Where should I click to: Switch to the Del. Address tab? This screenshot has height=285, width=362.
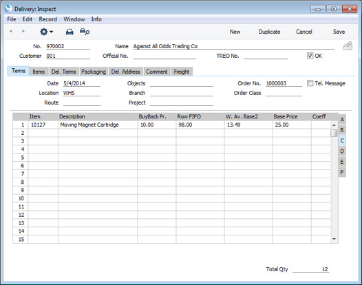(x=125, y=72)
